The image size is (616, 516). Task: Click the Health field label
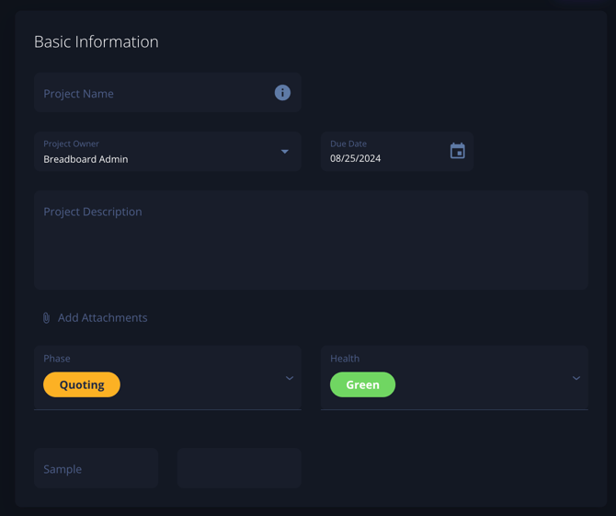tap(345, 359)
